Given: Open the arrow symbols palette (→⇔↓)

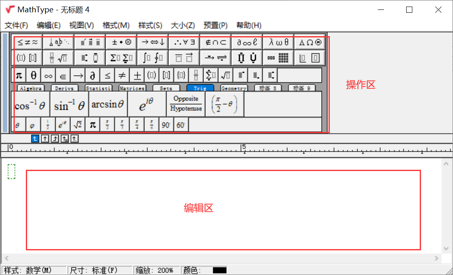Looking at the screenshot, I should [x=153, y=42].
